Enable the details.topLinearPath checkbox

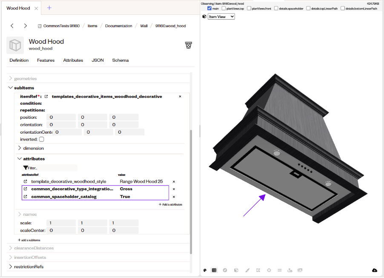(x=308, y=9)
